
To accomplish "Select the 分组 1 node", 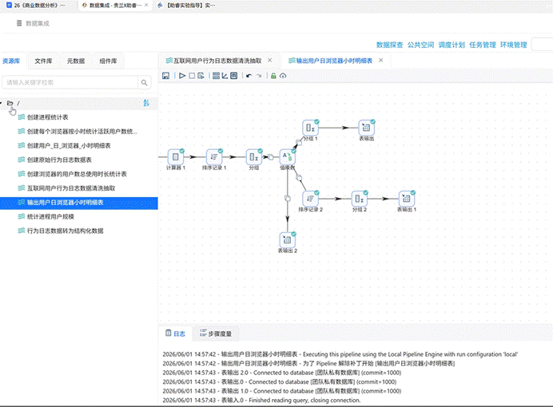I will pyautogui.click(x=310, y=128).
